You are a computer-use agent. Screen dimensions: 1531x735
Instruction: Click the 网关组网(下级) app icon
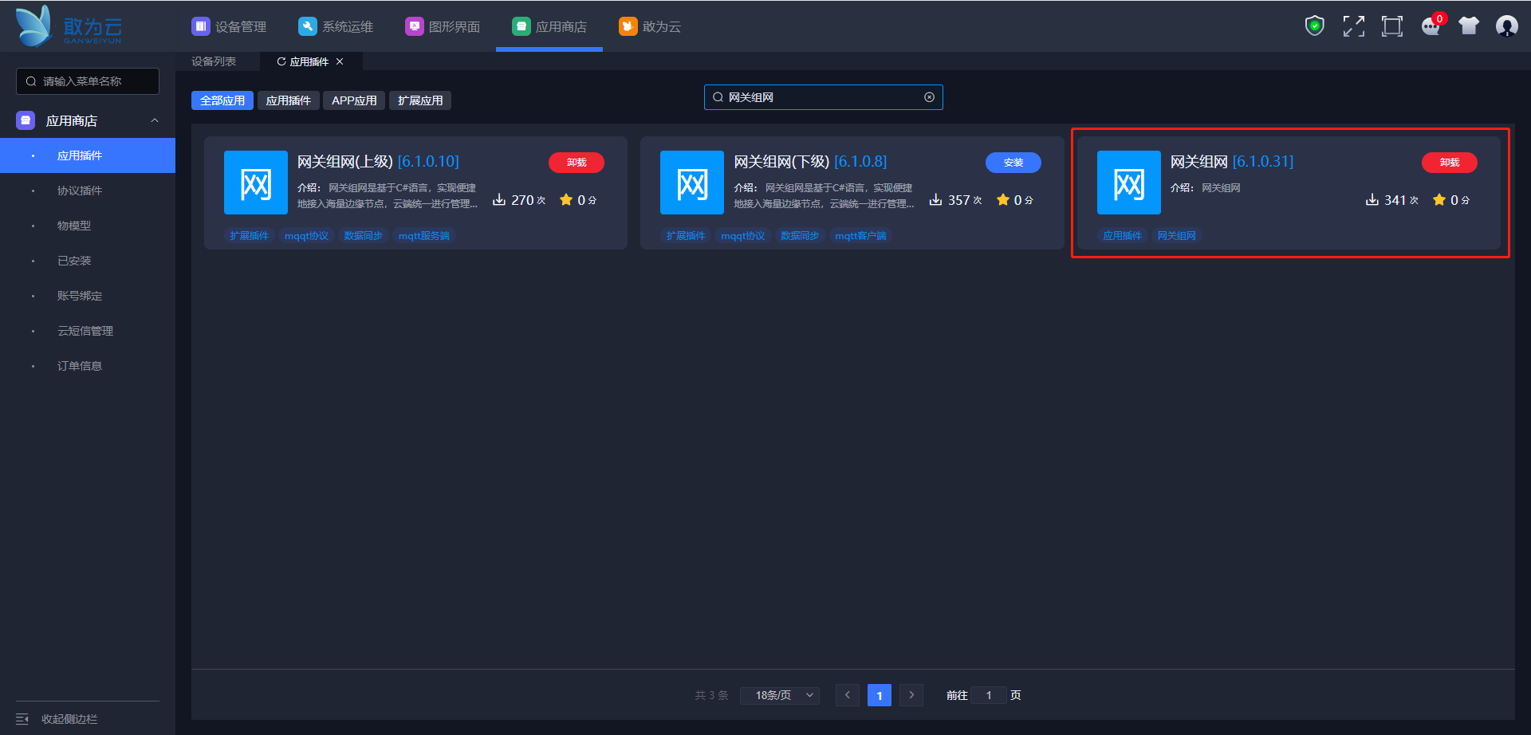(692, 183)
